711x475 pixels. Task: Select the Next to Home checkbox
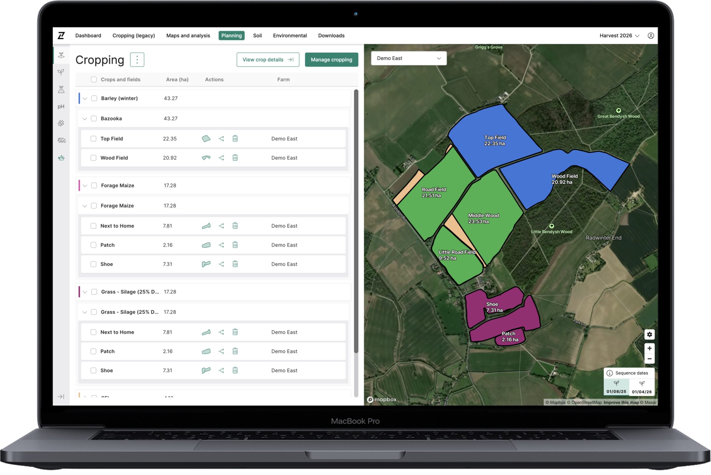93,226
